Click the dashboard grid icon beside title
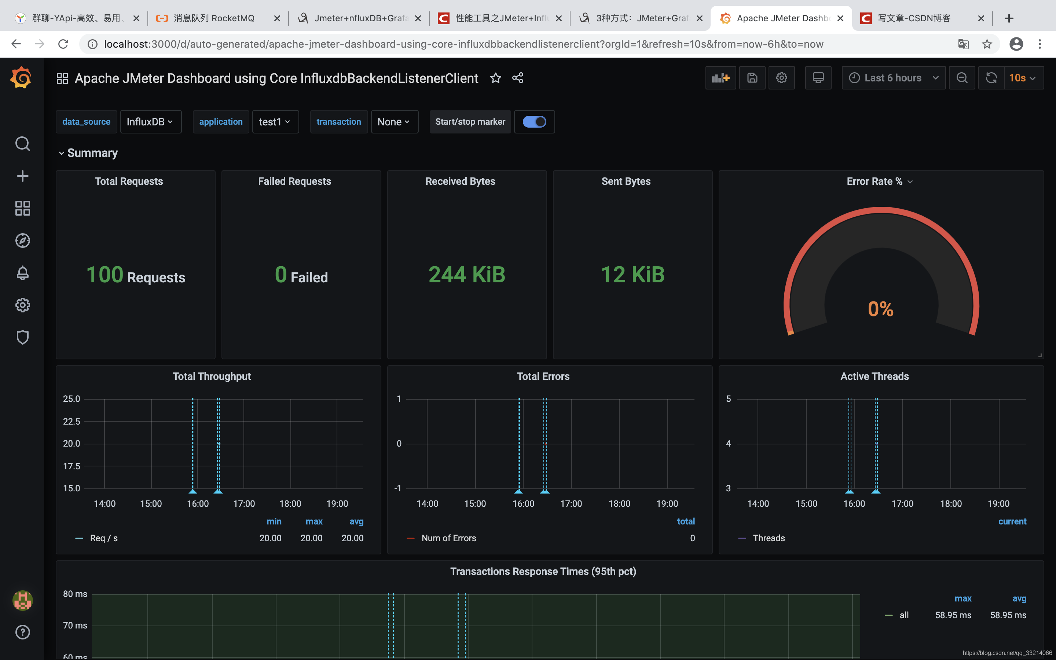Image resolution: width=1056 pixels, height=660 pixels. point(62,78)
